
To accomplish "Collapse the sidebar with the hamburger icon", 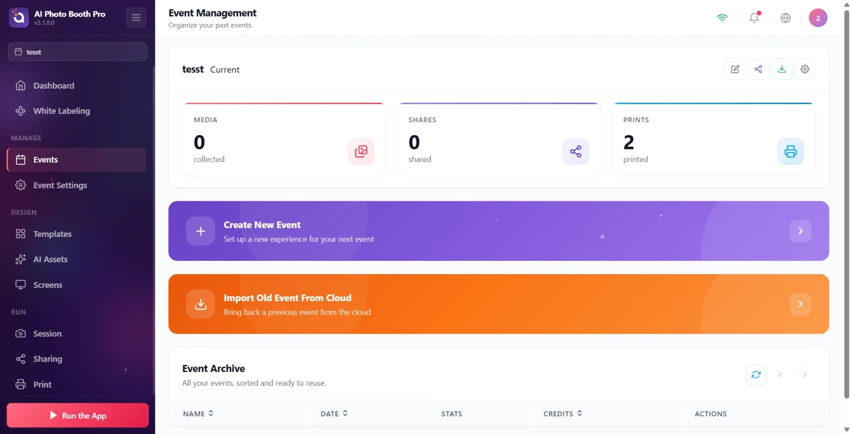I will point(136,18).
